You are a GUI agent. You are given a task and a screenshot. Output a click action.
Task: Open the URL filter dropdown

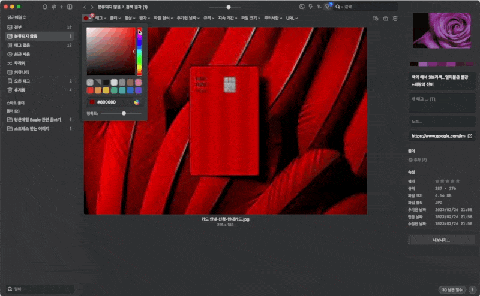292,18
